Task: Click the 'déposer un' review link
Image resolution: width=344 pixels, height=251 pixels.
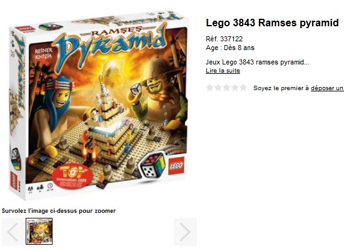Action: 327,88
